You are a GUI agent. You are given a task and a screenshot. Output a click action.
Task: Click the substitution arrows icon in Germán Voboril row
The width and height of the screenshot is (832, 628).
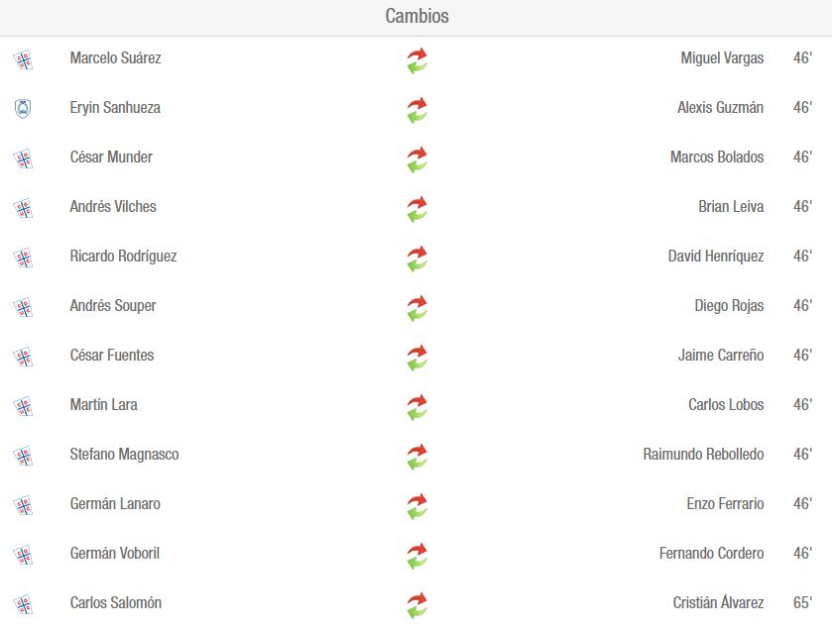click(417, 556)
